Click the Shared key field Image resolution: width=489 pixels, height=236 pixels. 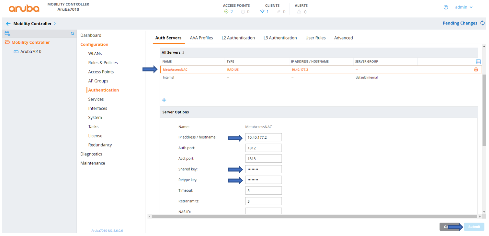[263, 169]
